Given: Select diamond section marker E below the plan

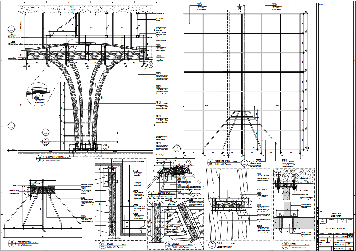Looking at the screenshot, I should (x=245, y=163).
